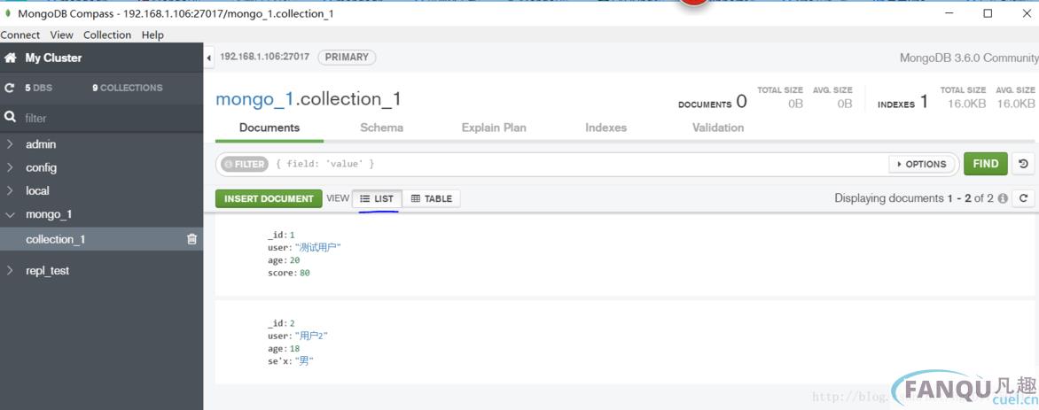Expand the local database
Screen dimensions: 1039x410
pos(10,190)
